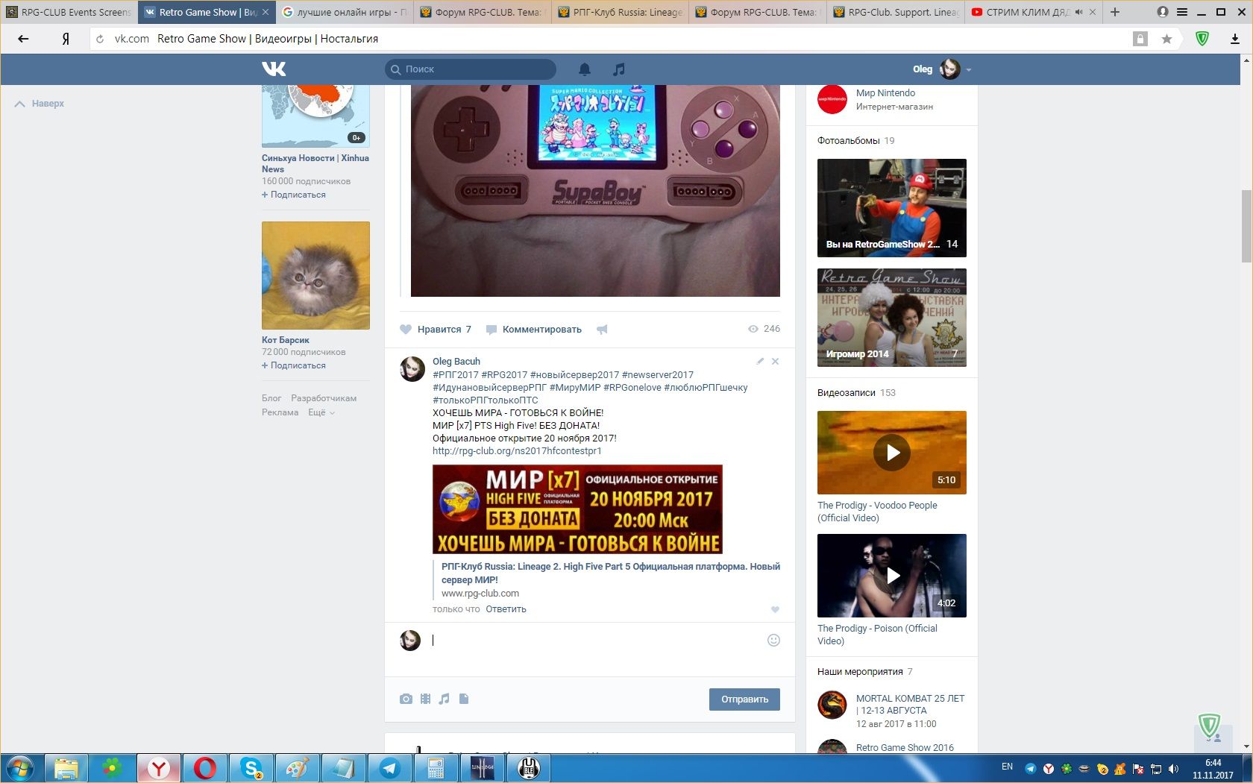Attach a photo with camera icon
The height and width of the screenshot is (783, 1253).
pyautogui.click(x=406, y=699)
